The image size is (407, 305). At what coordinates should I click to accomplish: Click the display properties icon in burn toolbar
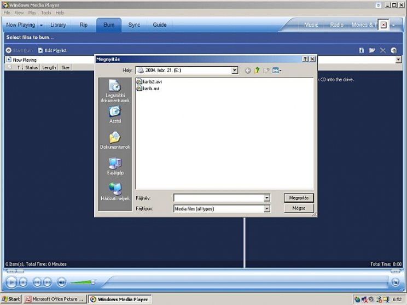coord(361,50)
